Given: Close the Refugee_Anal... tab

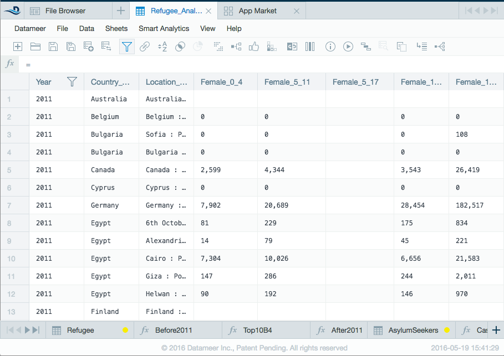Looking at the screenshot, I should (208, 11).
